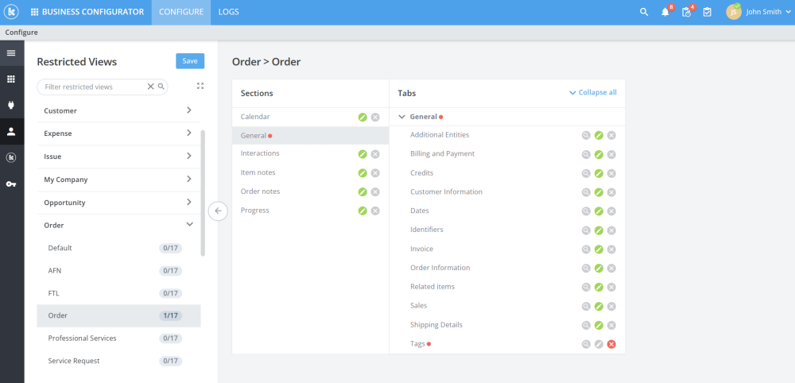Open the notifications bell icon
The image size is (795, 383).
[x=665, y=12]
